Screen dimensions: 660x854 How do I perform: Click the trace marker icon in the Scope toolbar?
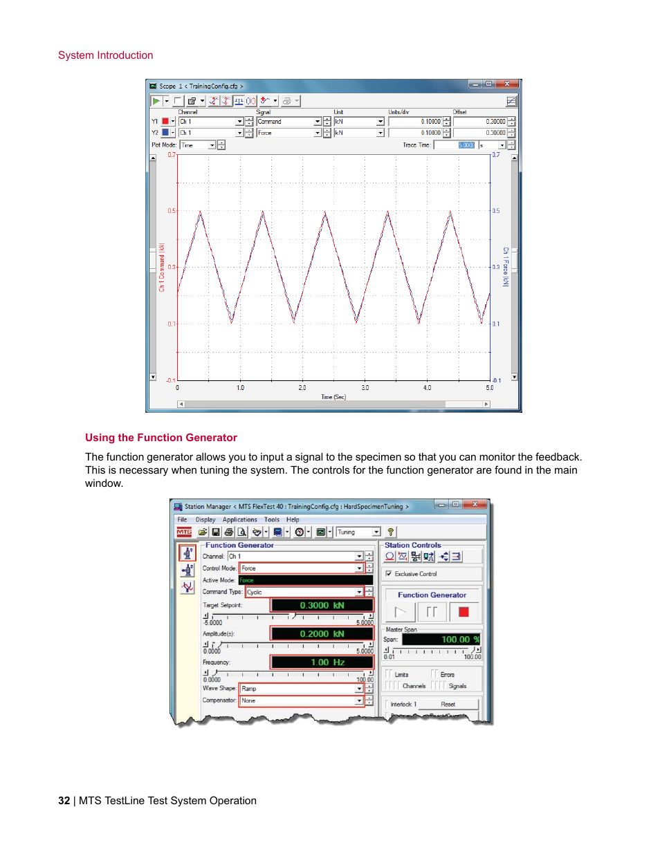click(265, 101)
